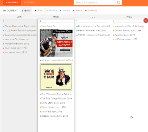Select day 7 in Tuesday column

(77, 21)
